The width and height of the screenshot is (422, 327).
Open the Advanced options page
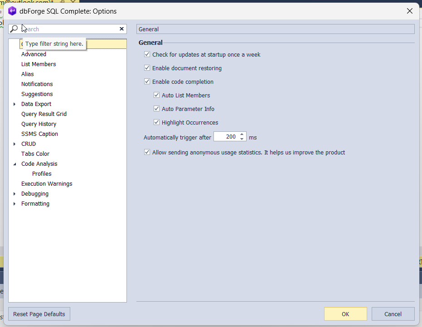point(34,54)
